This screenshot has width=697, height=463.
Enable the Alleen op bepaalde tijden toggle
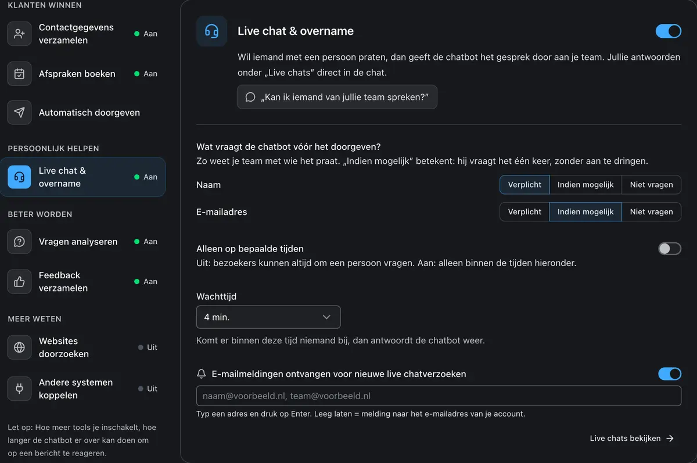670,249
